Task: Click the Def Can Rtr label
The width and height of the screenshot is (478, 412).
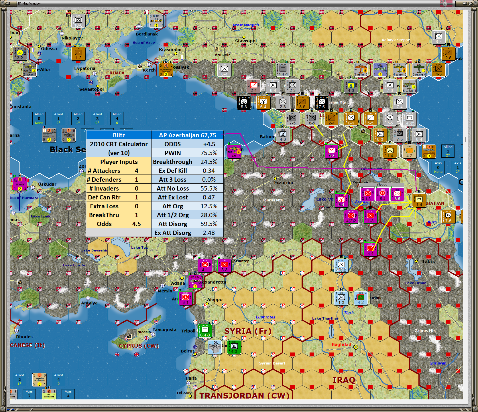Action: pos(104,197)
